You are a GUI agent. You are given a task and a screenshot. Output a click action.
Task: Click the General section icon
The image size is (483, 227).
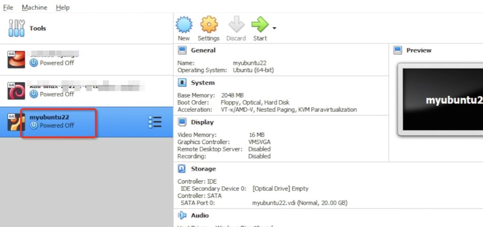(x=182, y=50)
